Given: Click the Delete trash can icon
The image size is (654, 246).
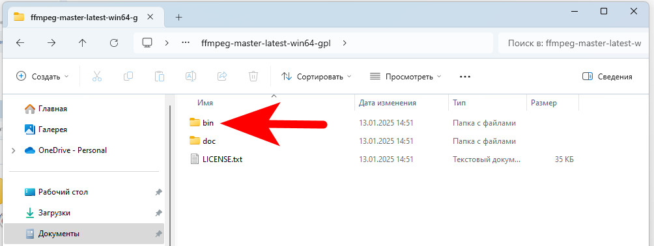Looking at the screenshot, I should (253, 76).
